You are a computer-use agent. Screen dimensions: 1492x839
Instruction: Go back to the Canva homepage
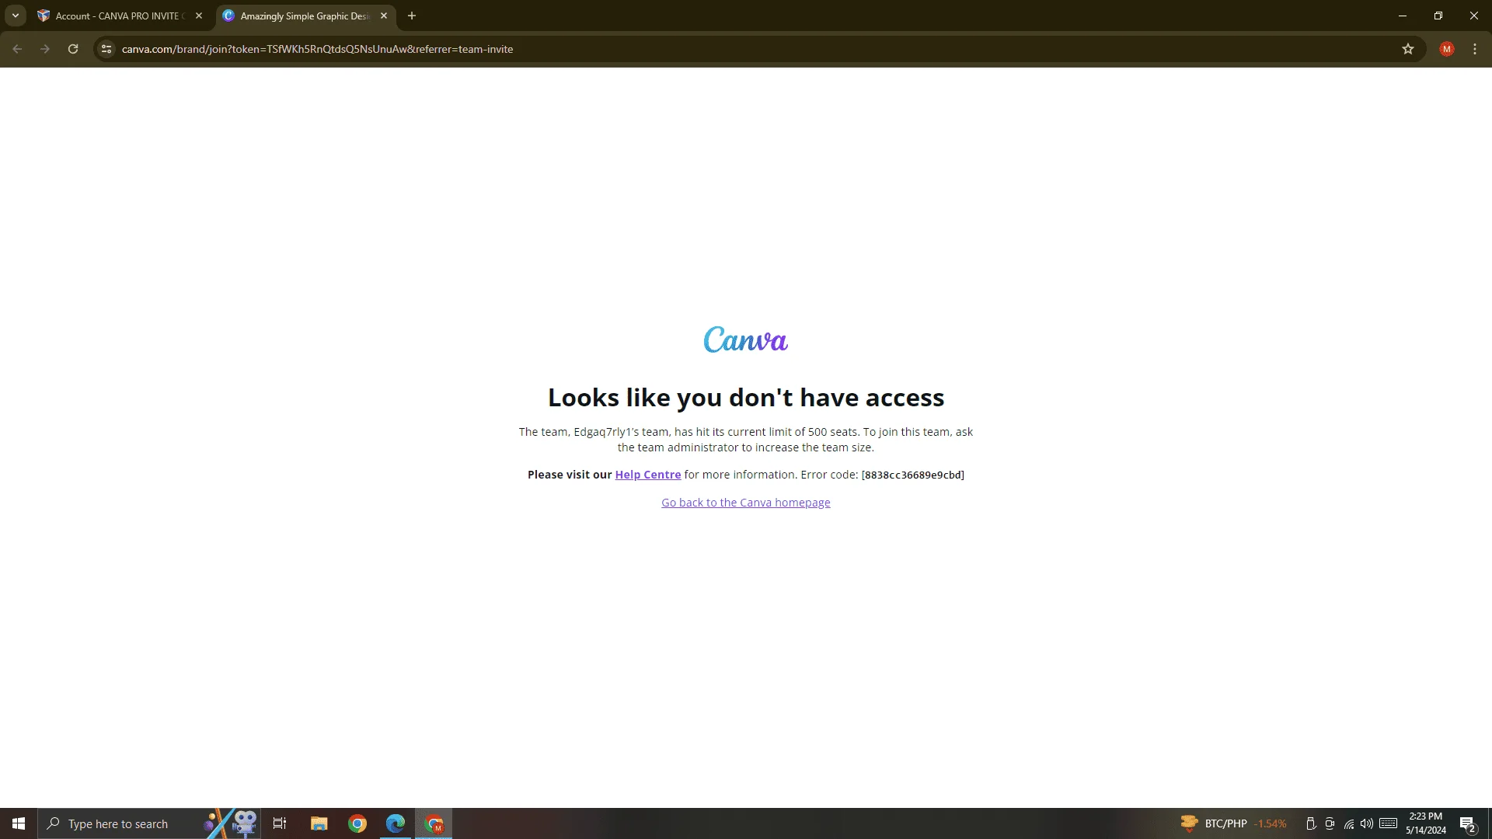click(745, 503)
